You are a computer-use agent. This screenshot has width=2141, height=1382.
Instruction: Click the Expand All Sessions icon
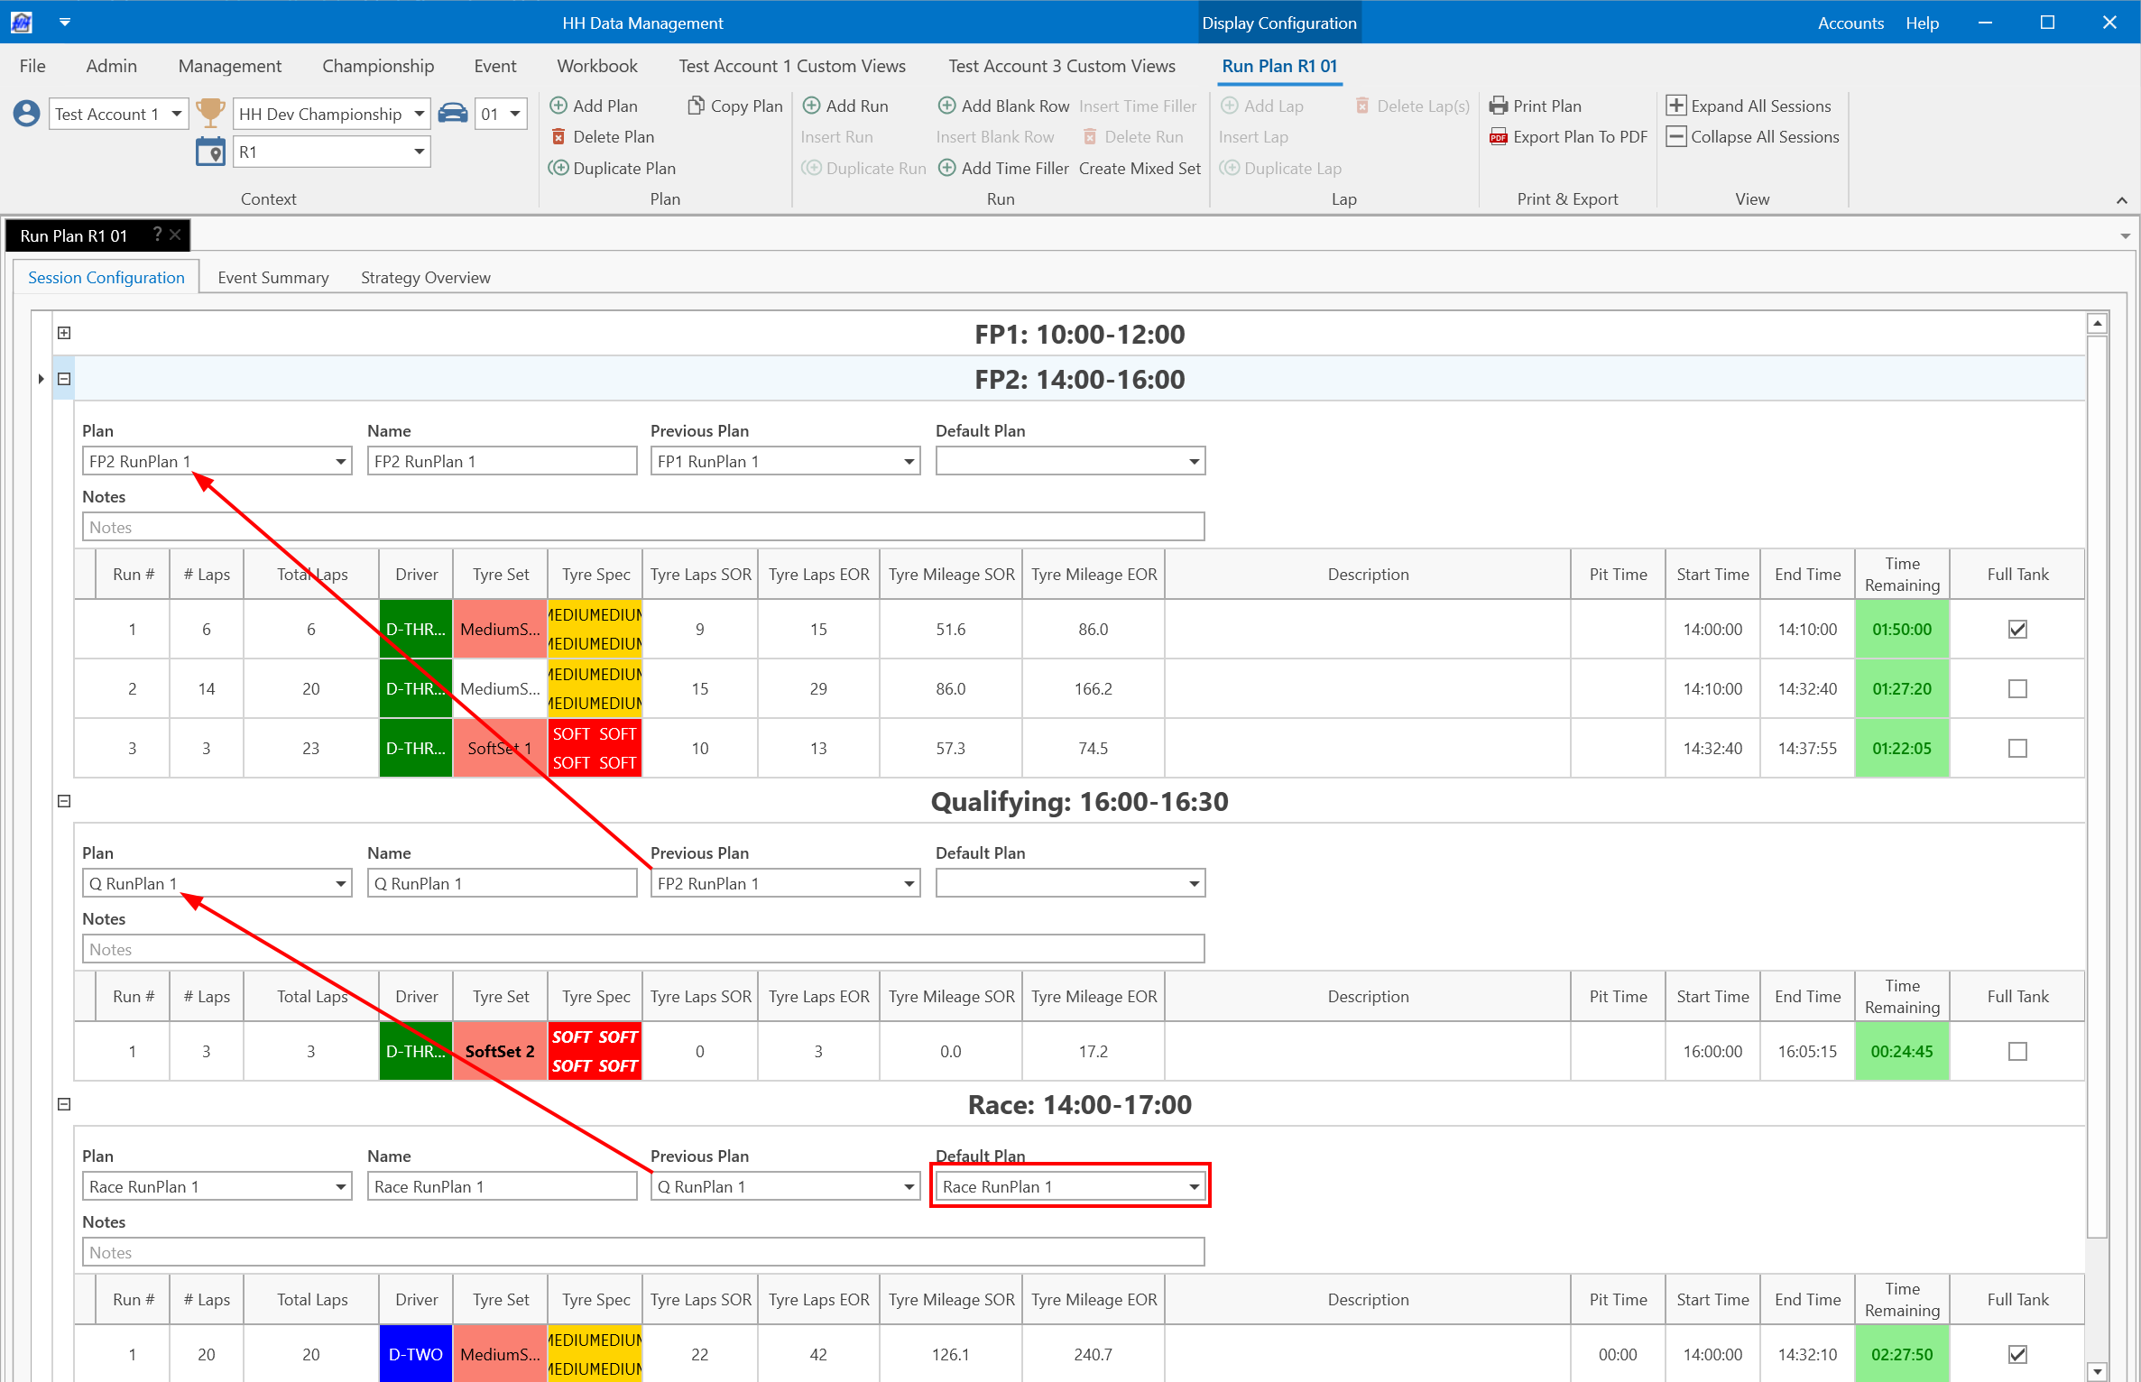tap(1675, 106)
